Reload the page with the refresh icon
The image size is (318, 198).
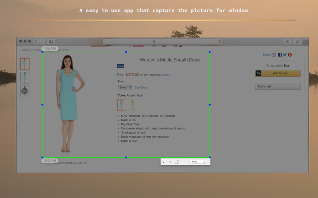pyautogui.click(x=220, y=42)
